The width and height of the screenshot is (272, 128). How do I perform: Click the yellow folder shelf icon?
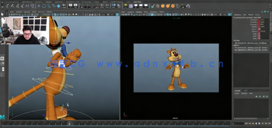point(126,6)
